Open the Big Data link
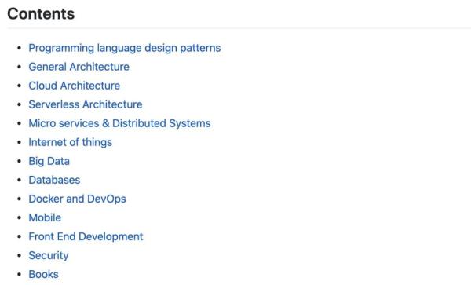This screenshot has width=471, height=285. pyautogui.click(x=49, y=161)
